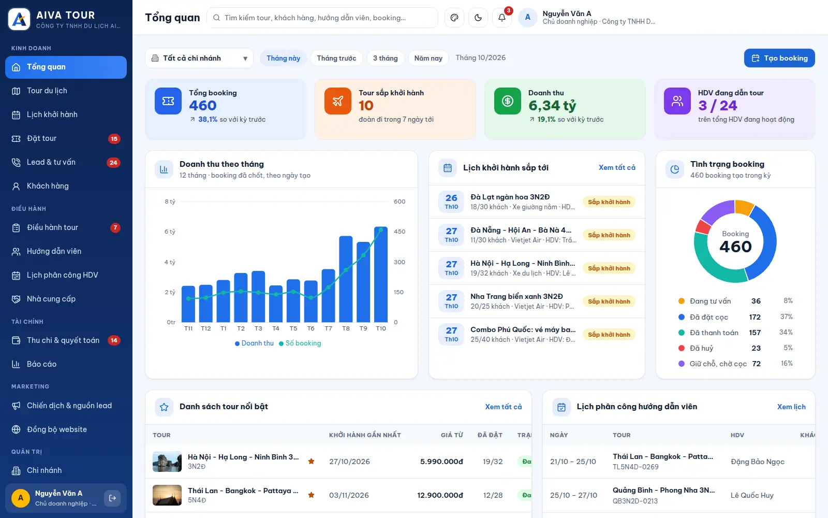Open the Tất cả chi nhánh dropdown
Image resolution: width=828 pixels, height=518 pixels.
(x=199, y=58)
